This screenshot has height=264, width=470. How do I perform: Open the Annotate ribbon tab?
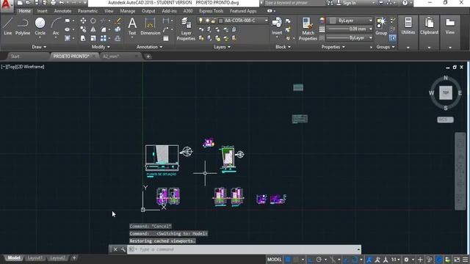tap(62, 11)
